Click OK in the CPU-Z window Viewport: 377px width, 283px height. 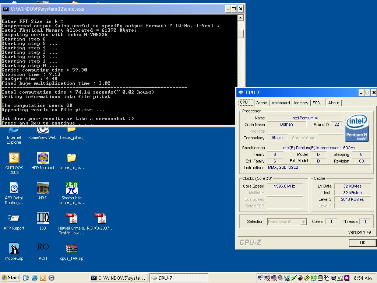click(x=363, y=242)
